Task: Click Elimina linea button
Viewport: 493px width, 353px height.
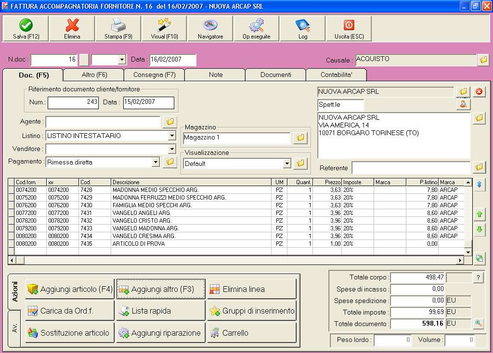Action: tap(252, 290)
